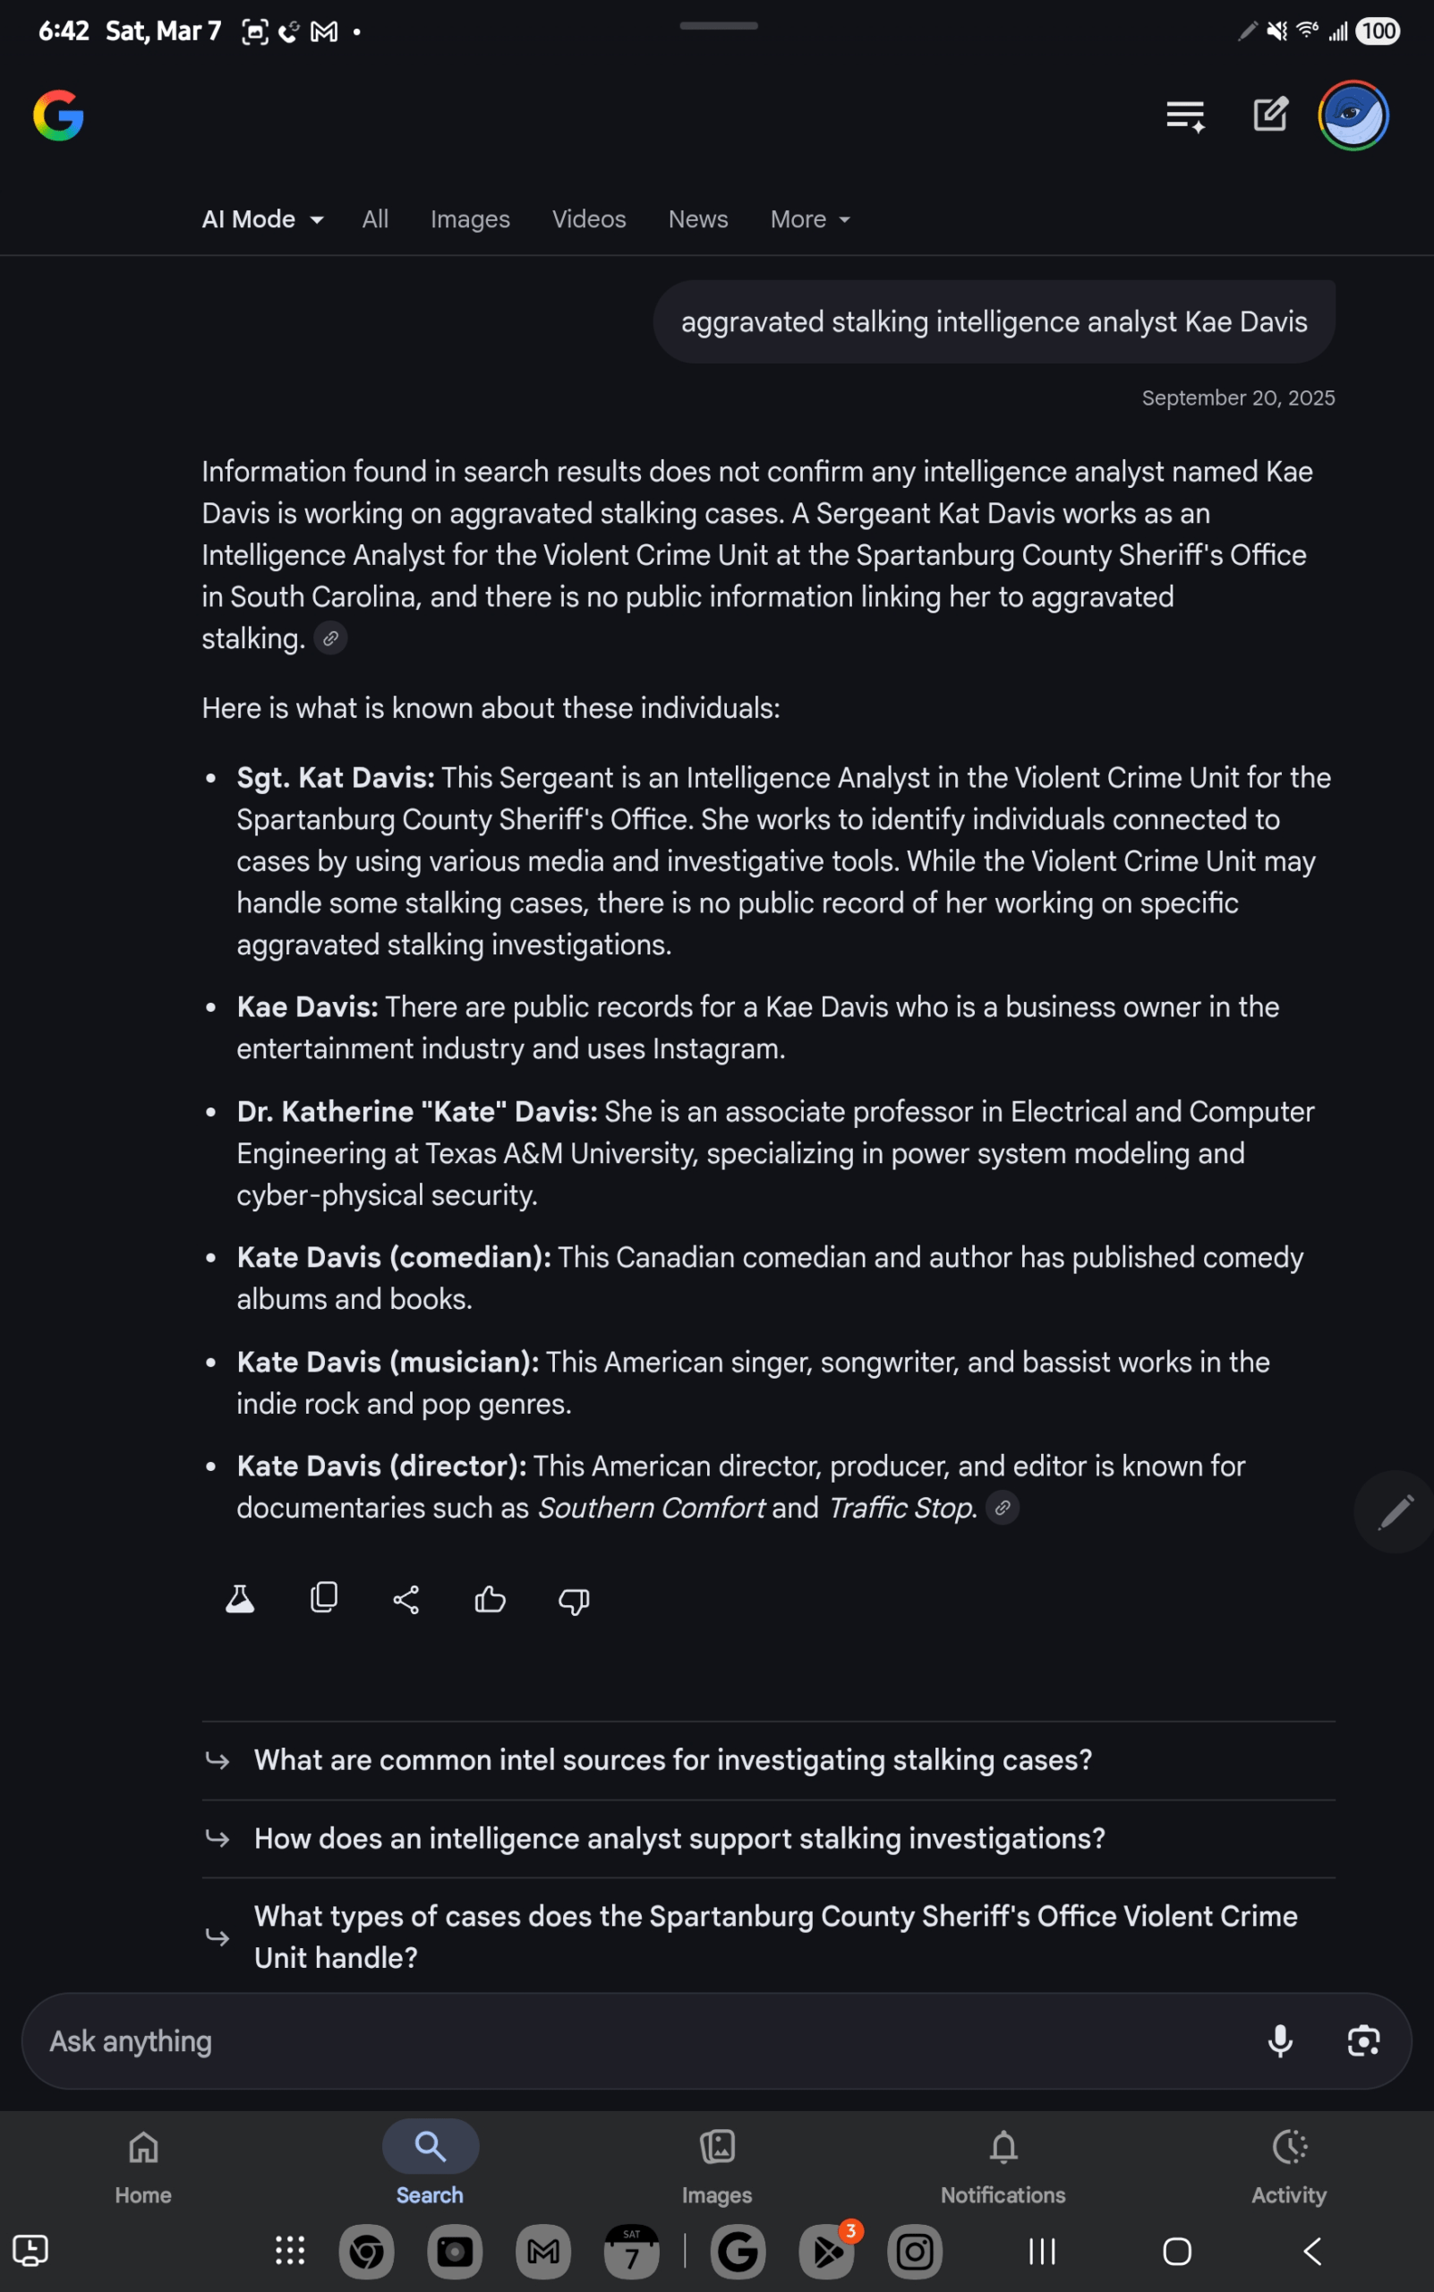This screenshot has height=2292, width=1434.
Task: Open Google Lens camera search
Action: (1363, 2041)
